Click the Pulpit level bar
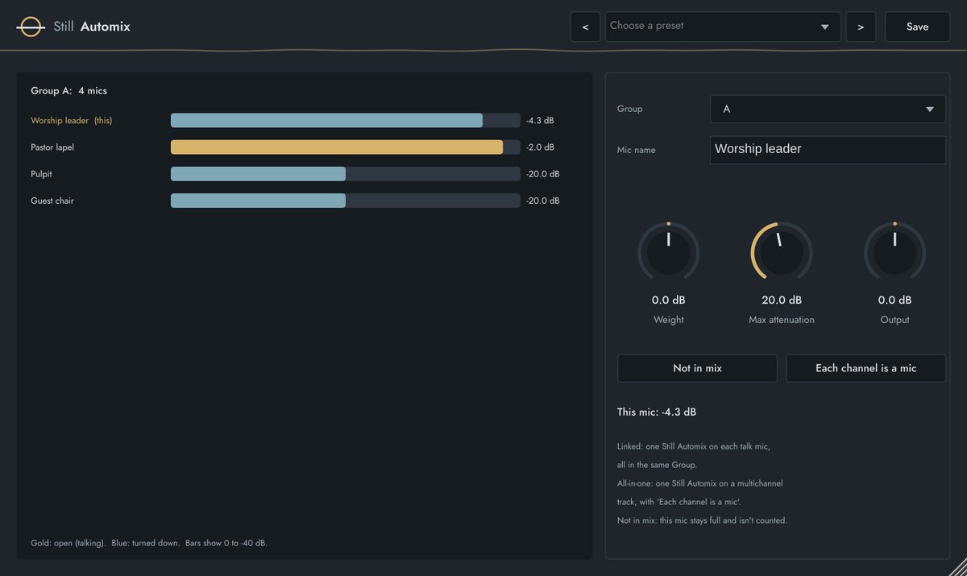This screenshot has height=576, width=967. [x=346, y=174]
